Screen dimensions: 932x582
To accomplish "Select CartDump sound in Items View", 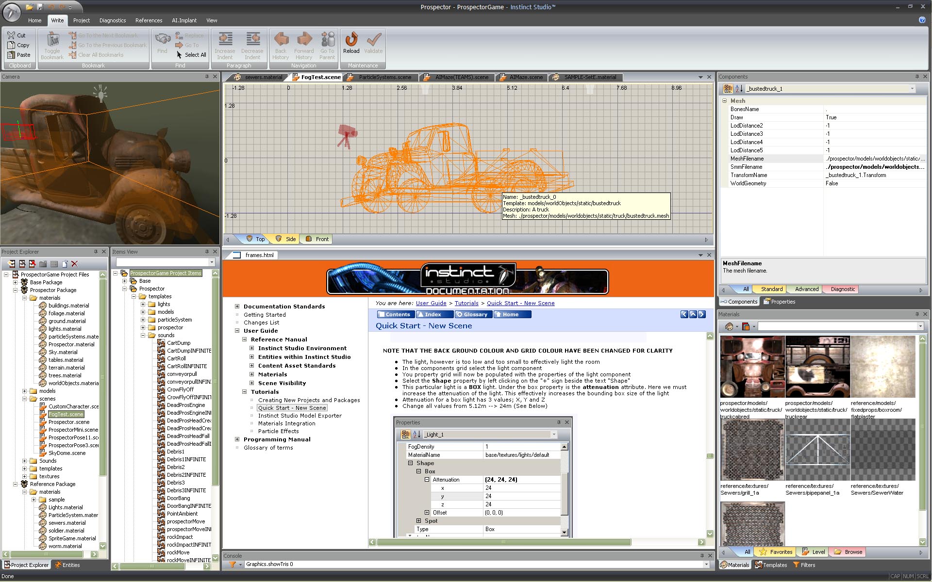I will (x=179, y=343).
